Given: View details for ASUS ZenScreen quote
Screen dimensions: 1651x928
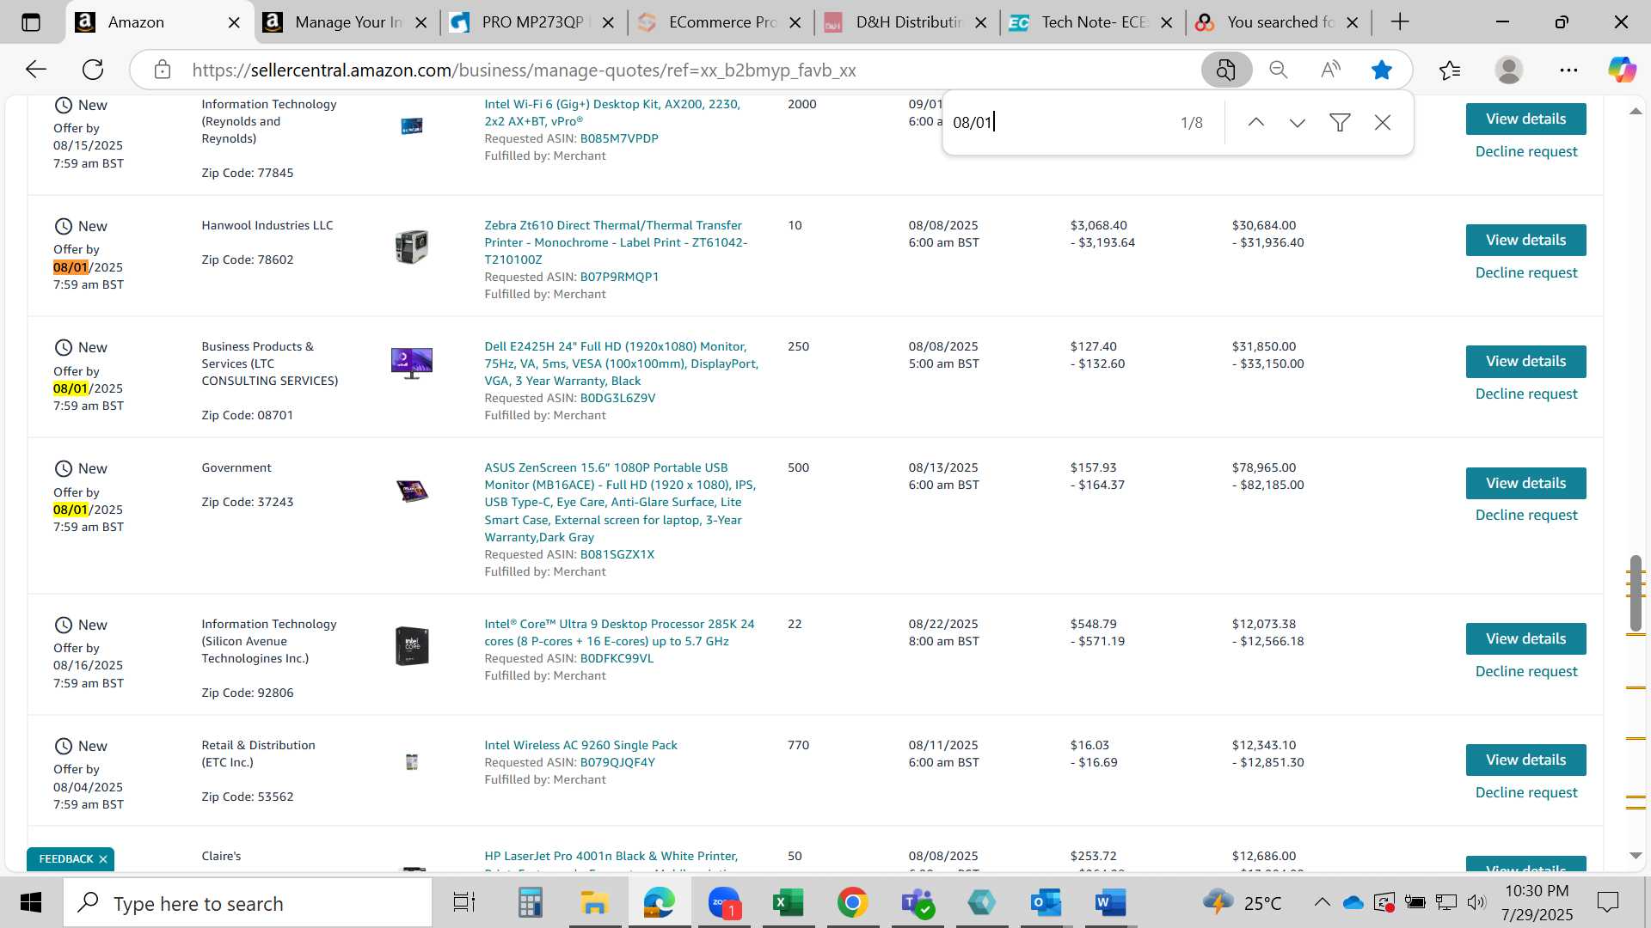Looking at the screenshot, I should click(1525, 483).
